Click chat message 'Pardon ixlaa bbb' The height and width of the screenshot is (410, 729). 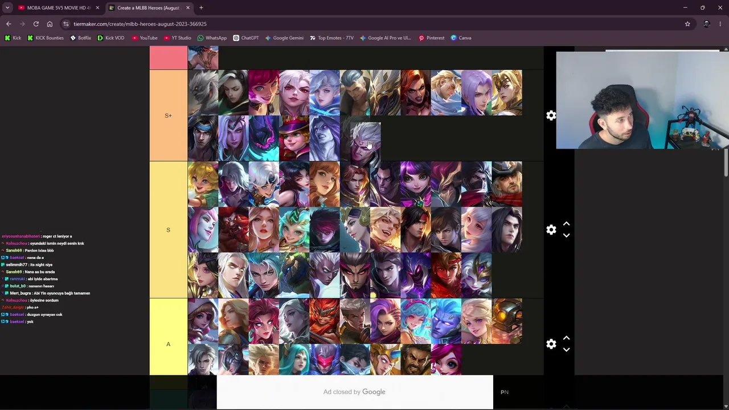[39, 251]
